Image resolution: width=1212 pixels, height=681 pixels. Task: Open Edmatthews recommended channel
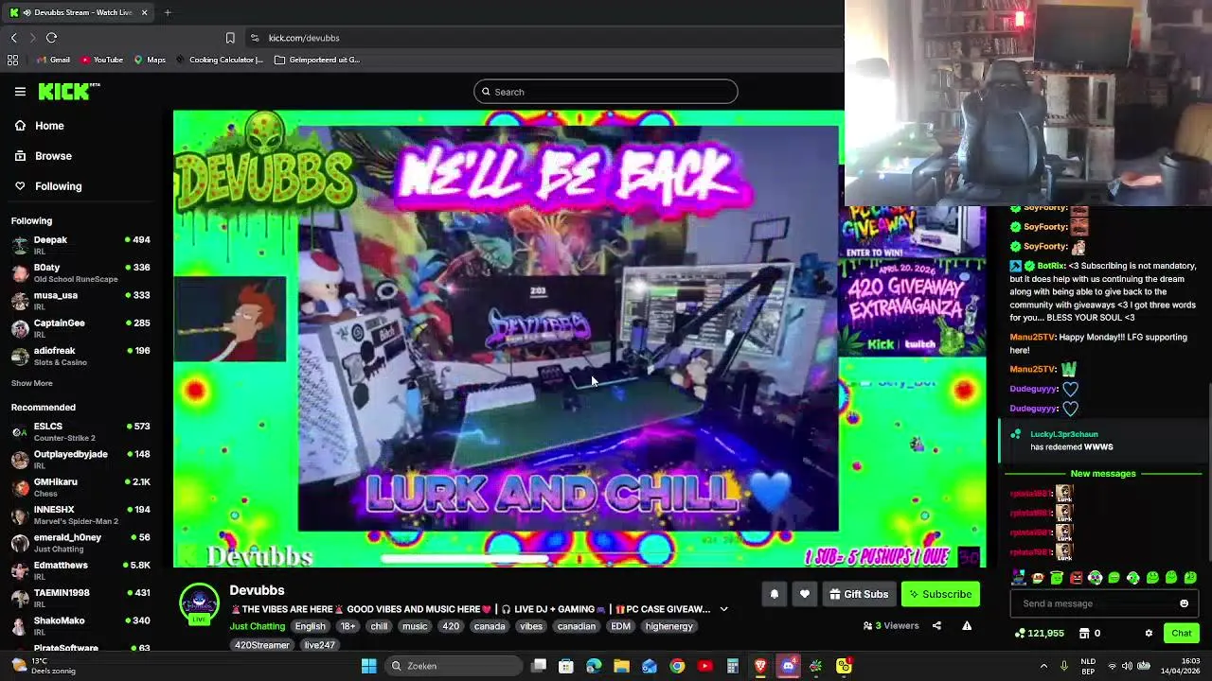click(81, 570)
